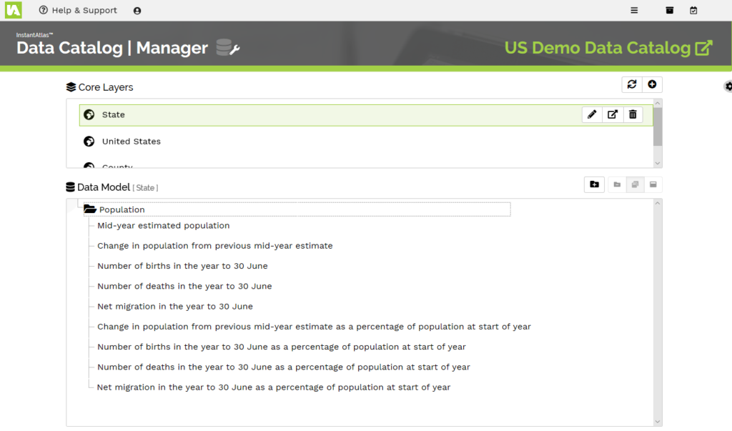Viewport: 732px width, 431px height.
Task: Collapse the Population folder
Action: (x=90, y=209)
